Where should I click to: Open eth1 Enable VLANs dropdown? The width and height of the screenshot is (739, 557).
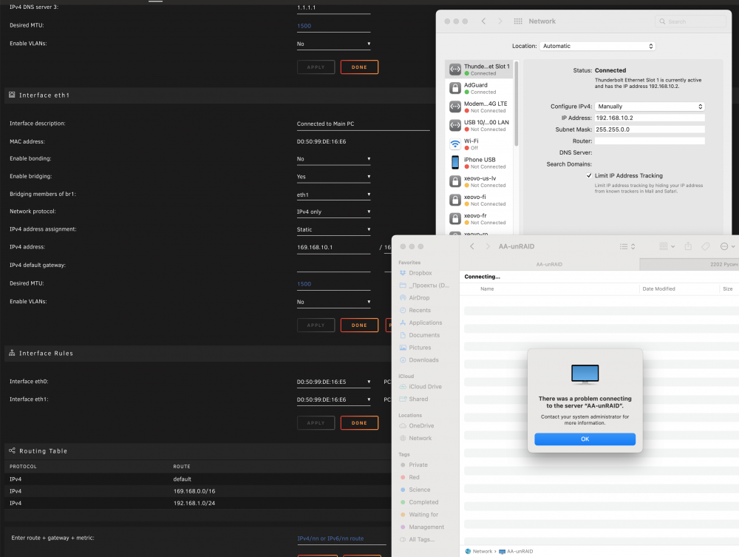333,302
